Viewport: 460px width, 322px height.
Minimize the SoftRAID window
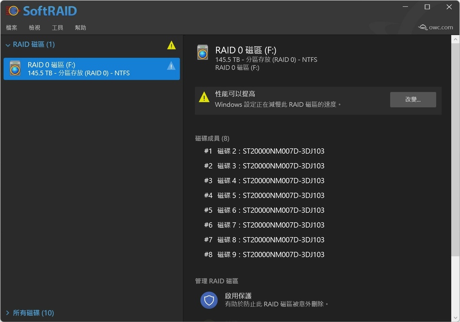(x=405, y=7)
